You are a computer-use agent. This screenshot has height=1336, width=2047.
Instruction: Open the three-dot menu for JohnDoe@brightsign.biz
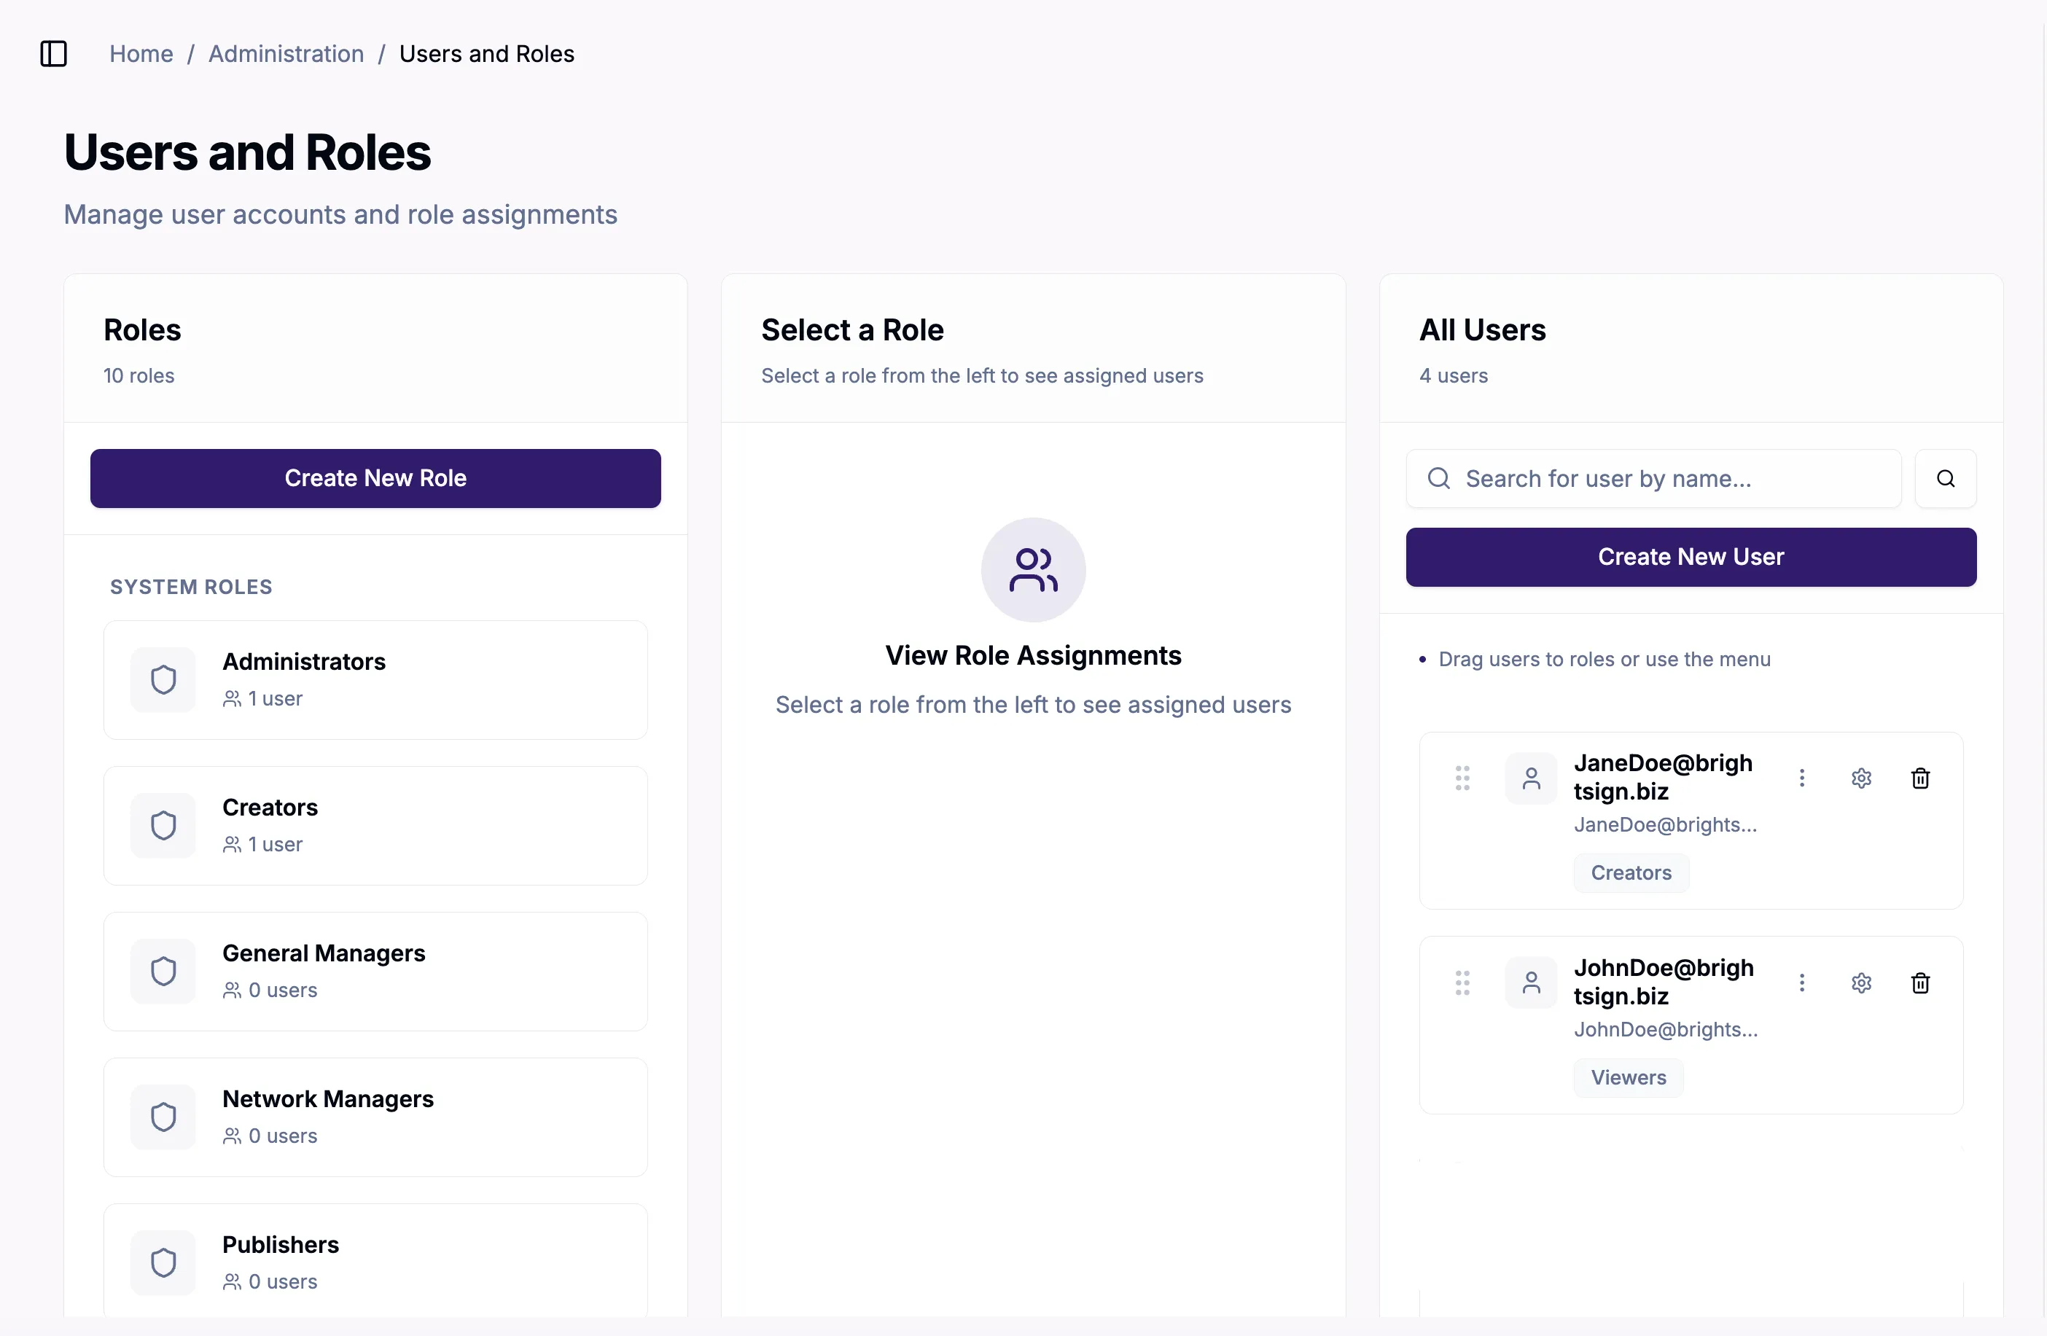pyautogui.click(x=1802, y=983)
